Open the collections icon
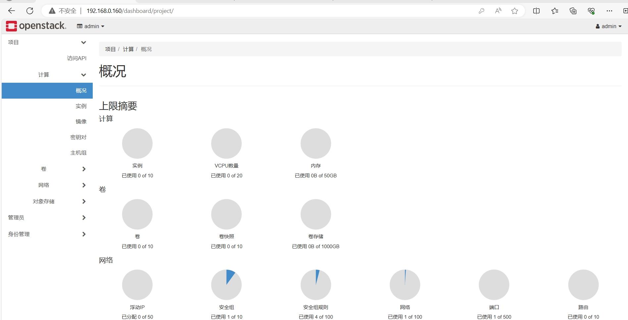 573,11
